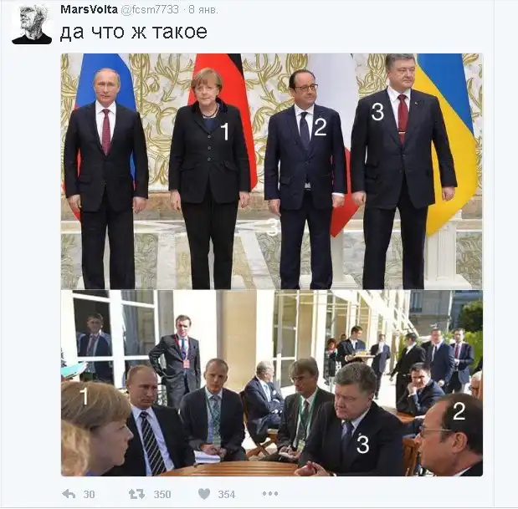This screenshot has width=518, height=509.
Task: Open the three-dot more options menu
Action: point(270,494)
